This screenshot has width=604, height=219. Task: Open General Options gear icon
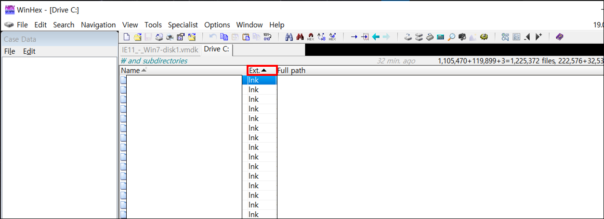[484, 36]
